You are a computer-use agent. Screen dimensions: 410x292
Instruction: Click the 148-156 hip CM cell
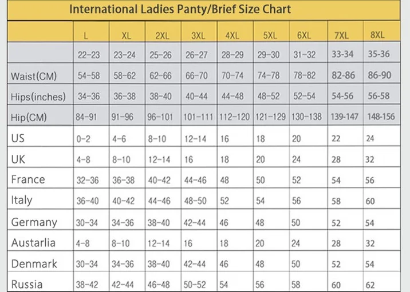coord(381,117)
